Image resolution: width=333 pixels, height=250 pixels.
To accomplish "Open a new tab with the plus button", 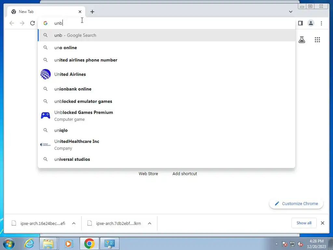I will click(92, 12).
